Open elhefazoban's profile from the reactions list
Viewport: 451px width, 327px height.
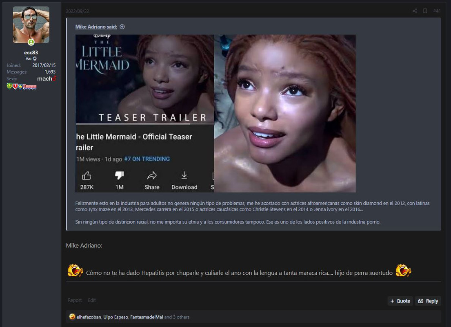click(x=89, y=317)
